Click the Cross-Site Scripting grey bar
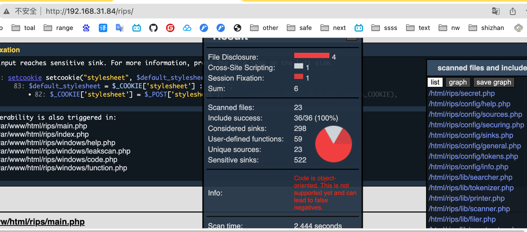 pyautogui.click(x=298, y=66)
